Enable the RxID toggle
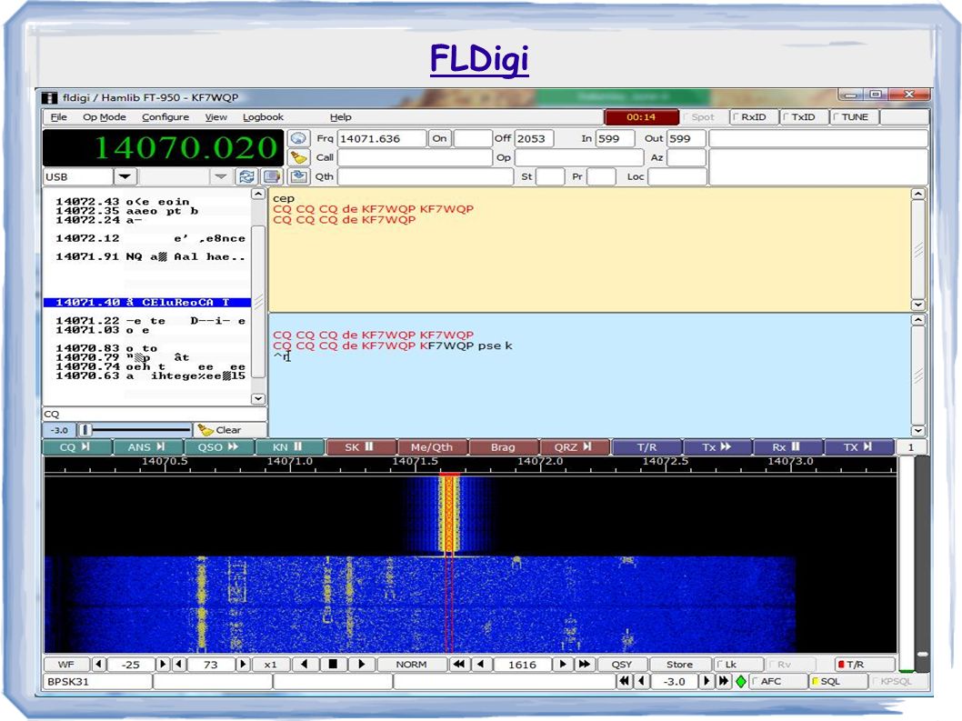The height and width of the screenshot is (721, 962). pos(754,117)
